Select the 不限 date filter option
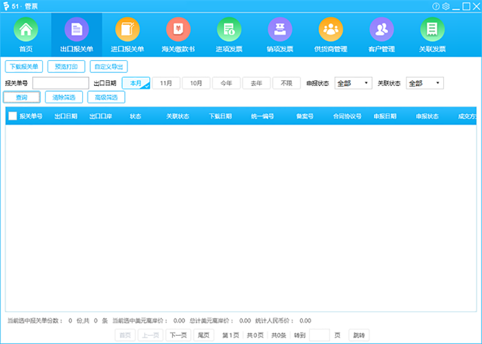The height and width of the screenshot is (344, 482). coord(286,83)
